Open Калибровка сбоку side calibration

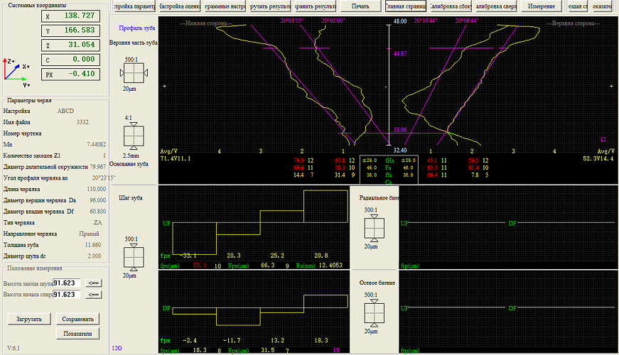tap(451, 6)
